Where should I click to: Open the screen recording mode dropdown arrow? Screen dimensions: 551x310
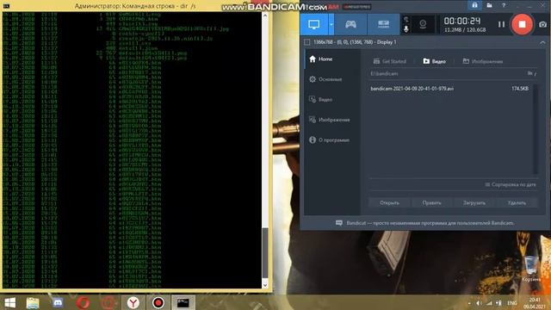pyautogui.click(x=331, y=24)
